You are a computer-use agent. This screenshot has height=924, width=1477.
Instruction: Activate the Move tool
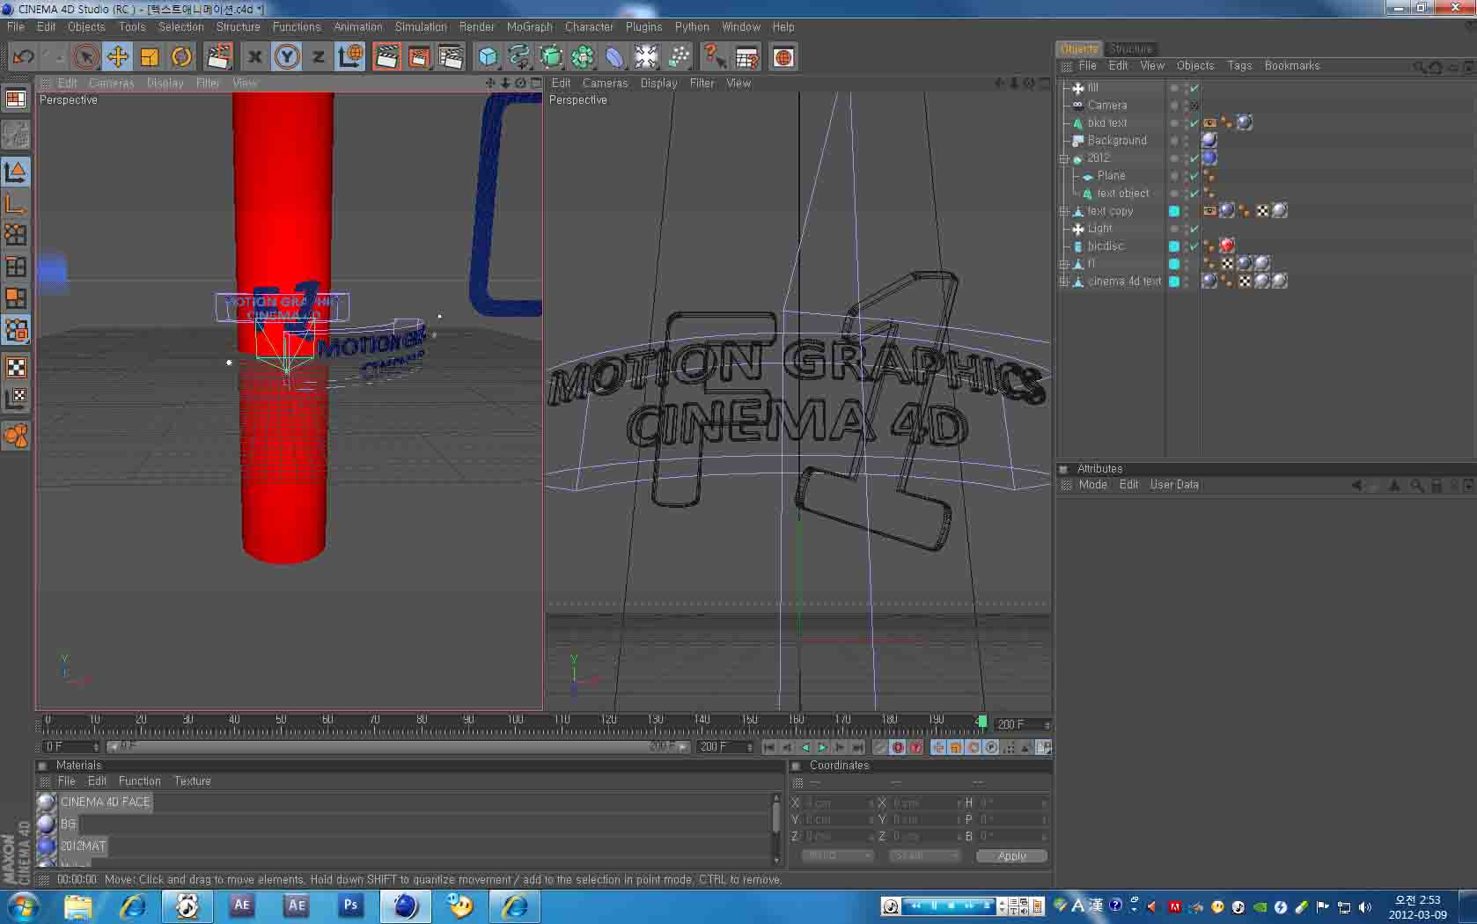[117, 57]
